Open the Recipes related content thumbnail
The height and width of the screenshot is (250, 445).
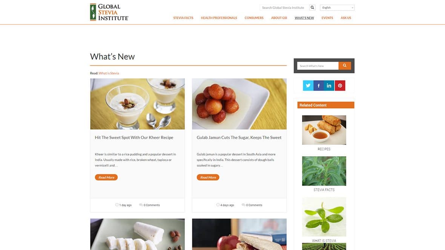coord(324,130)
